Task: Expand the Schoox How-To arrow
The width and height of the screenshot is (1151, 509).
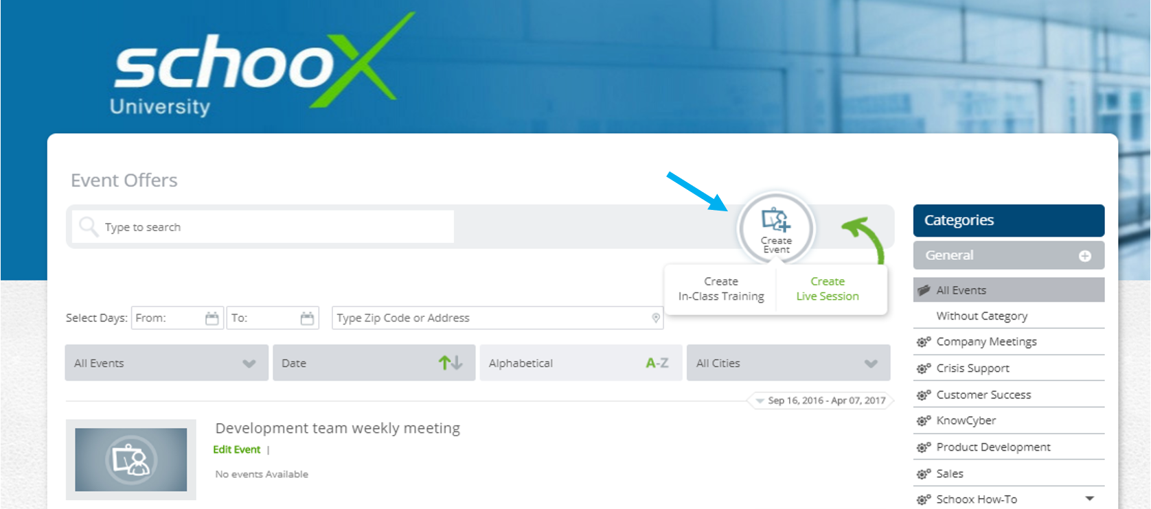Action: tap(1090, 499)
